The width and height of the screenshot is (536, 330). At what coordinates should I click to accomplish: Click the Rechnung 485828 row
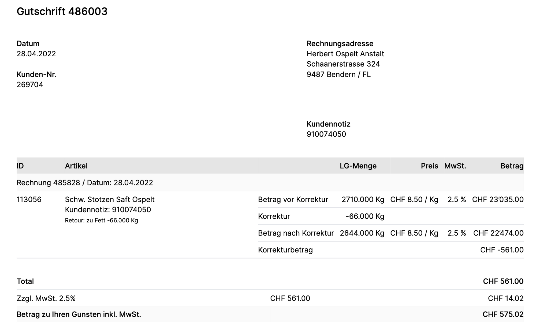tap(85, 183)
